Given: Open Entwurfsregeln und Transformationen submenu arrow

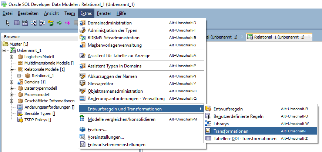Looking at the screenshot, I should click(x=201, y=109).
